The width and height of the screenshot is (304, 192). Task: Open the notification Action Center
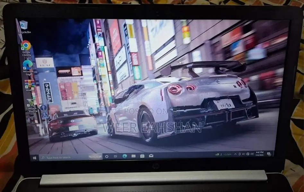(269, 154)
